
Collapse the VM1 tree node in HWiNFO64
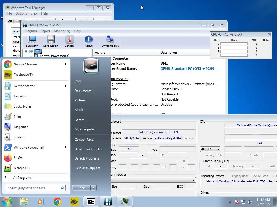pos(26,51)
